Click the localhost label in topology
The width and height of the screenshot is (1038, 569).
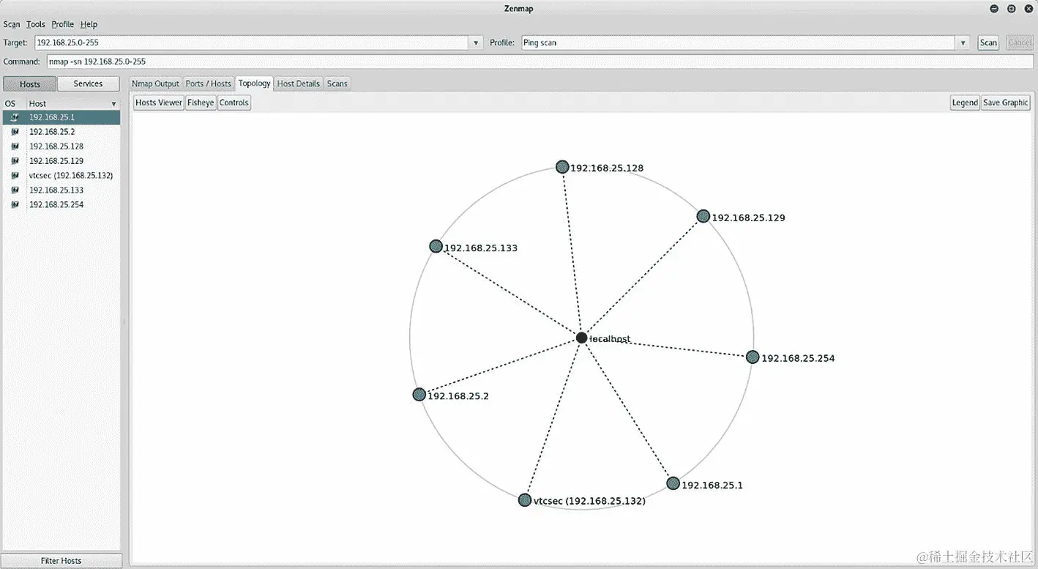(x=610, y=339)
